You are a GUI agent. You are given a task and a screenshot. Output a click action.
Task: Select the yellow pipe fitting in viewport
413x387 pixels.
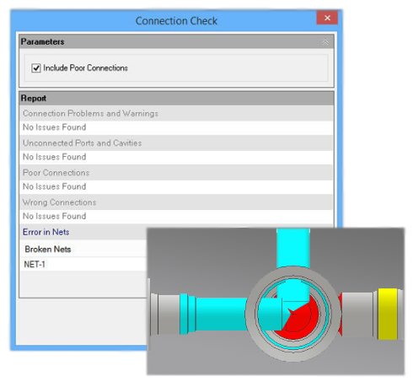click(x=388, y=314)
